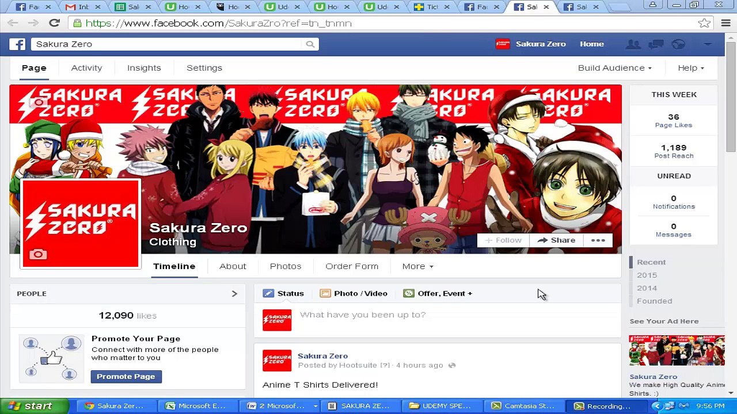Expand the Help dropdown

(x=691, y=68)
